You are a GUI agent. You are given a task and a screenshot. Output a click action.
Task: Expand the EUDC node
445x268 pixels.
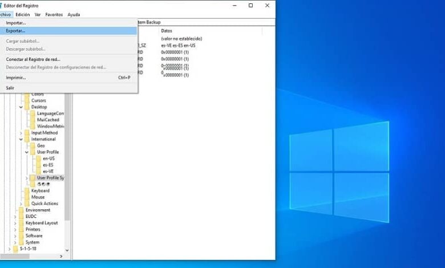pos(15,217)
